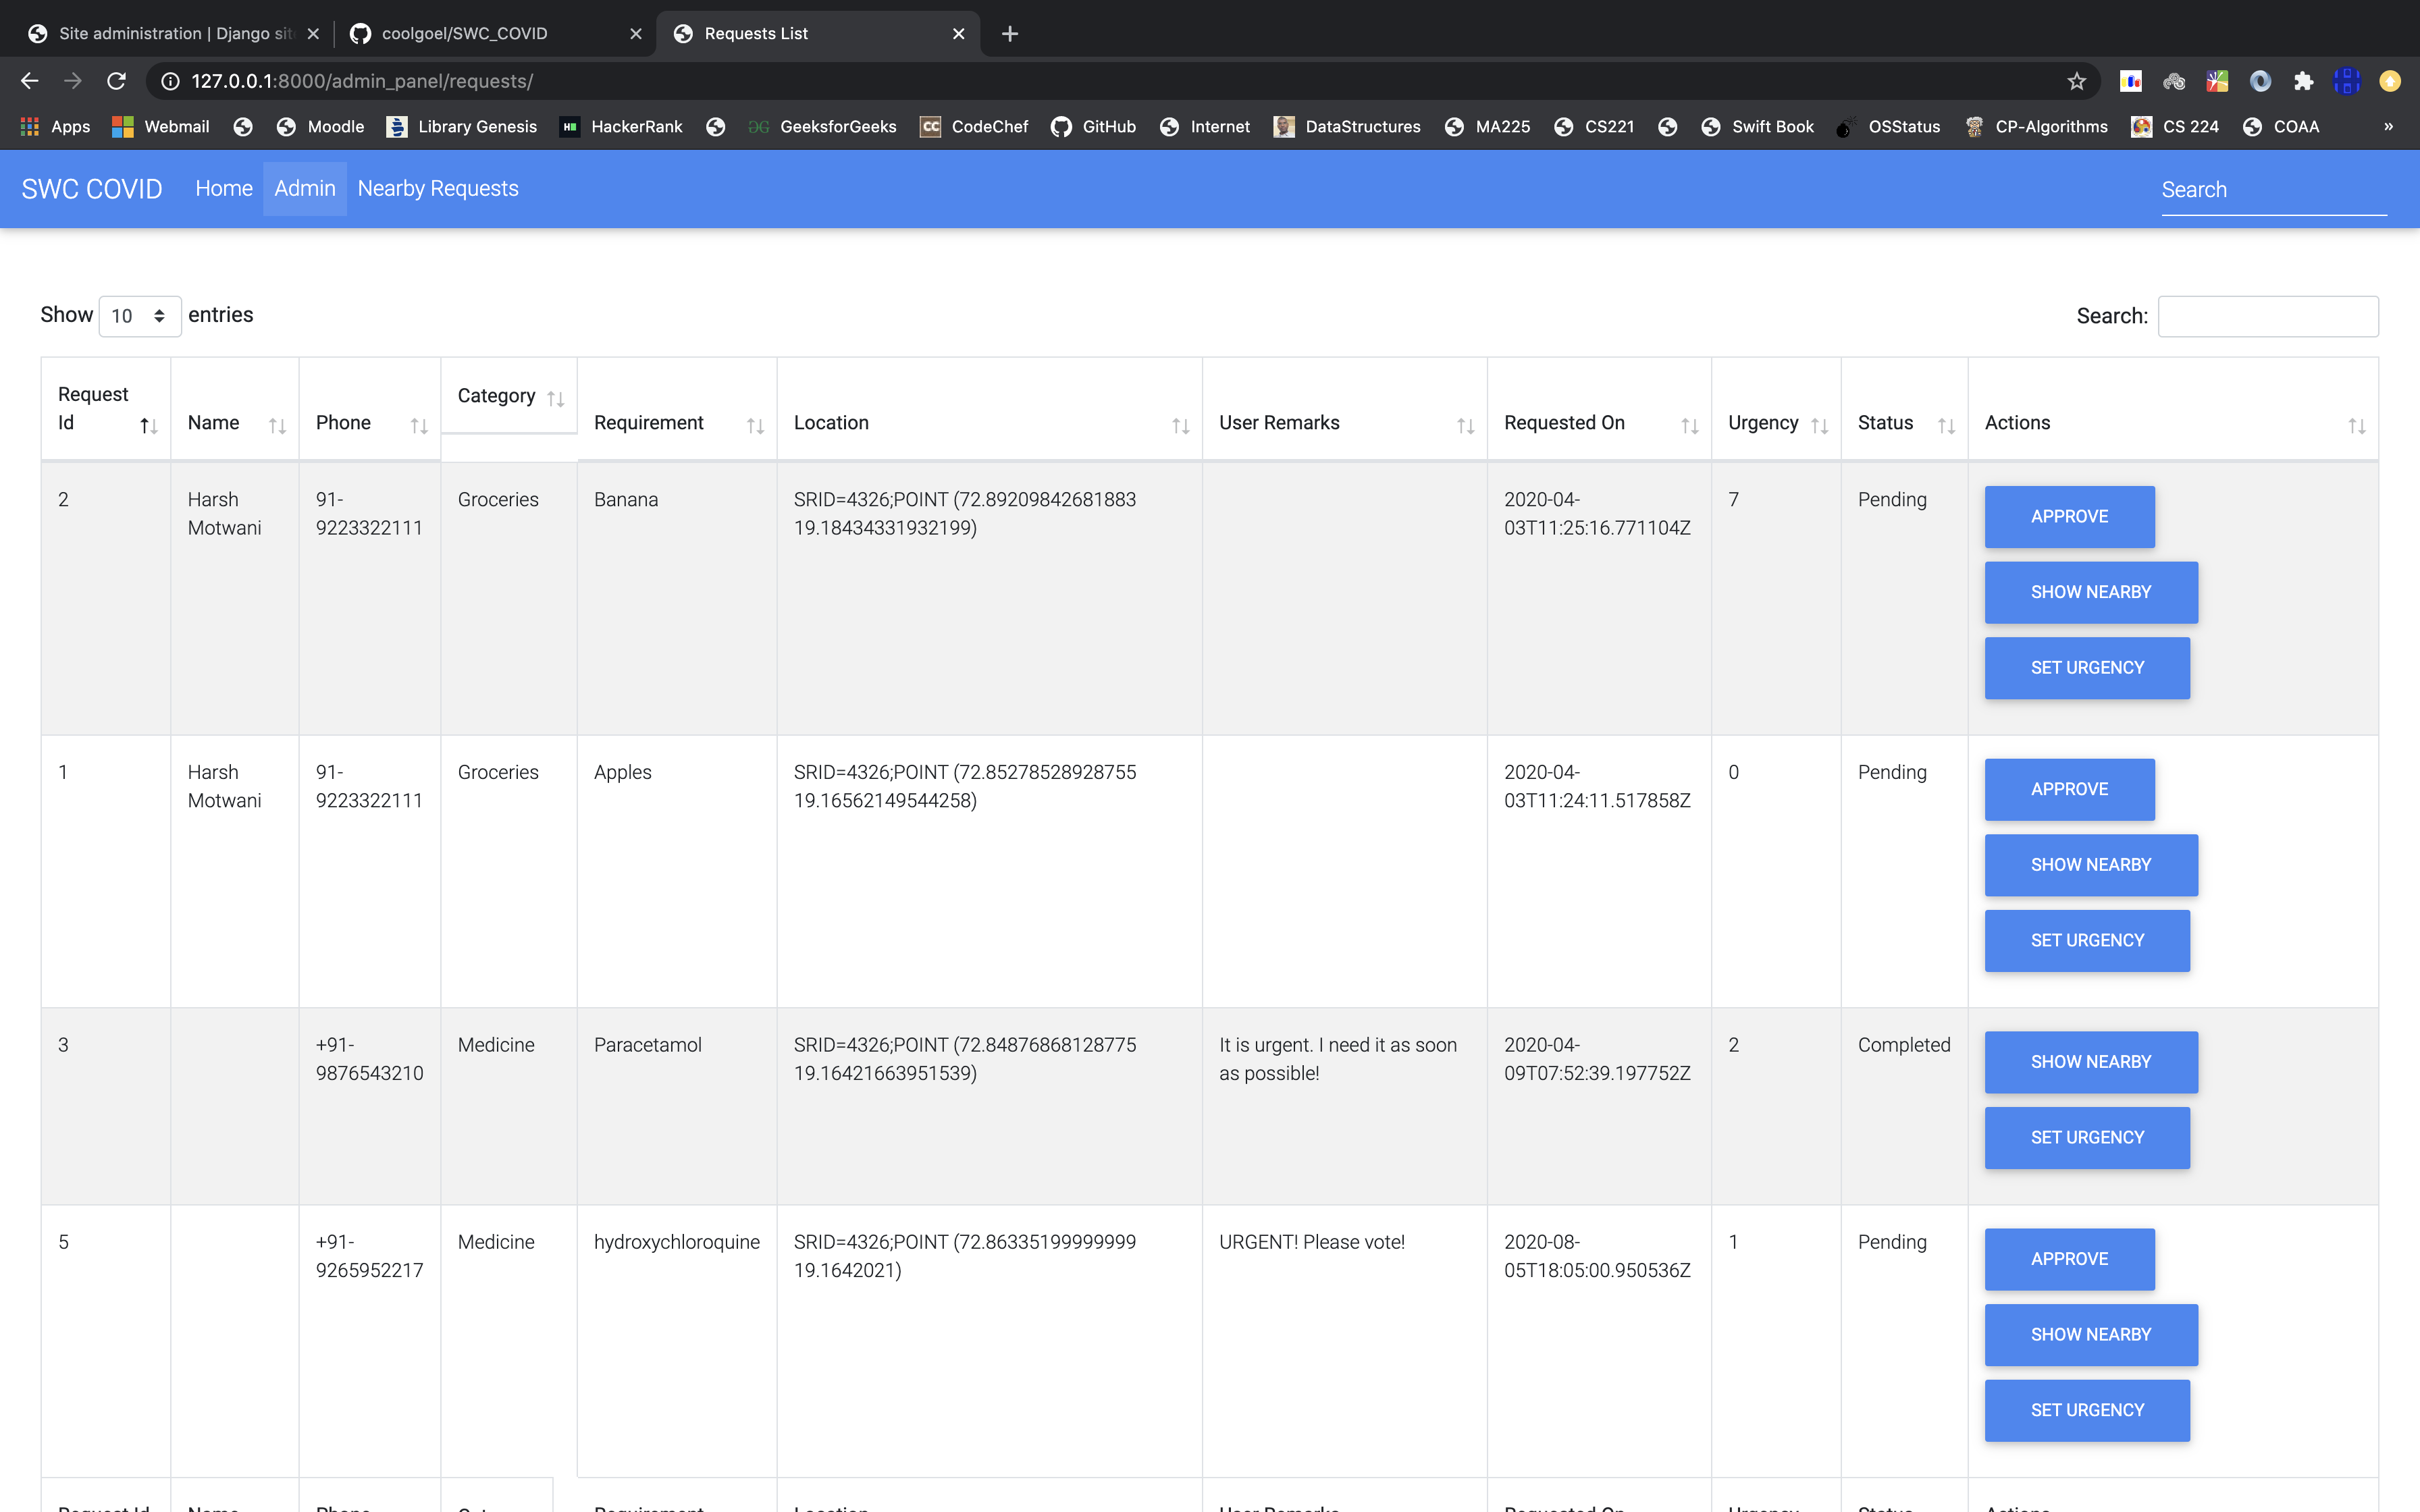This screenshot has height=1512, width=2420.
Task: Approve the Banana request from Harsh Motwani
Action: point(2068,517)
